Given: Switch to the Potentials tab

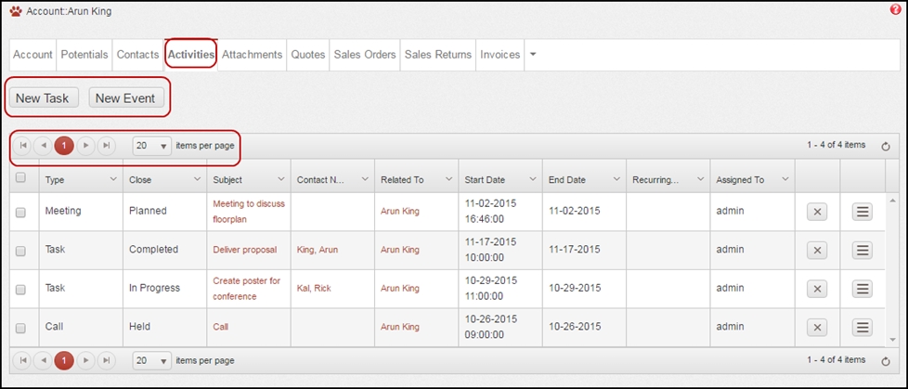Looking at the screenshot, I should coord(84,55).
